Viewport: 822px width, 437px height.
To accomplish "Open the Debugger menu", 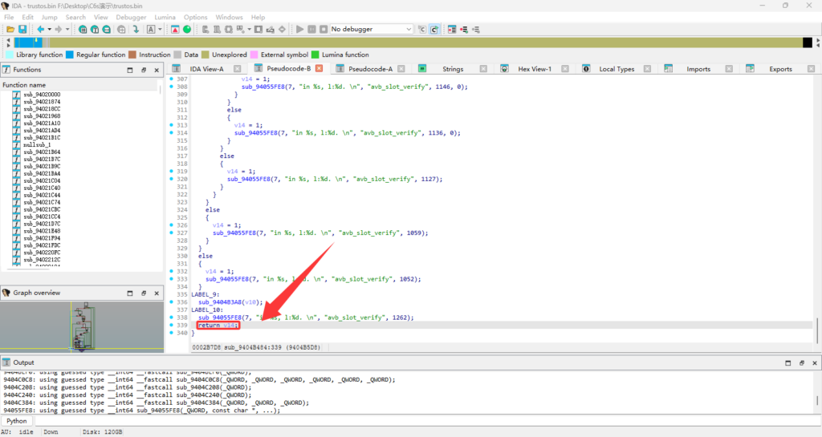I will 131,17.
